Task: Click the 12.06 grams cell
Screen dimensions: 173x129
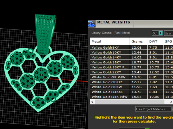Action: (138, 47)
